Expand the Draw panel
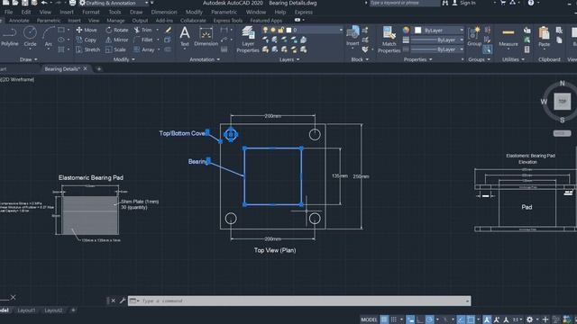577x324 pixels. pos(29,59)
